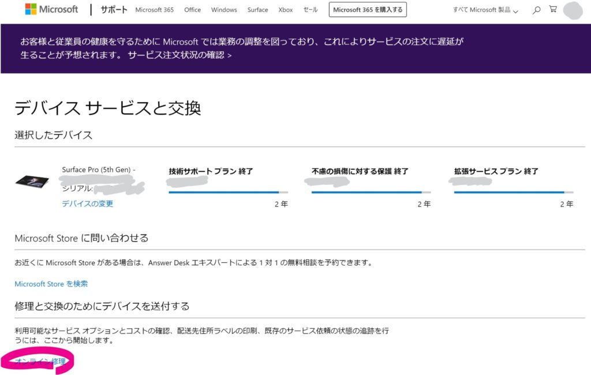Open the search magnifier icon

coord(536,9)
